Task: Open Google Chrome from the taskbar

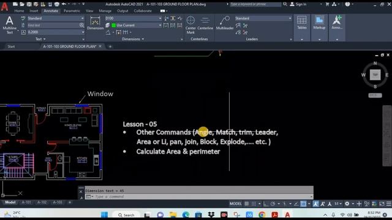Action: coord(262,215)
